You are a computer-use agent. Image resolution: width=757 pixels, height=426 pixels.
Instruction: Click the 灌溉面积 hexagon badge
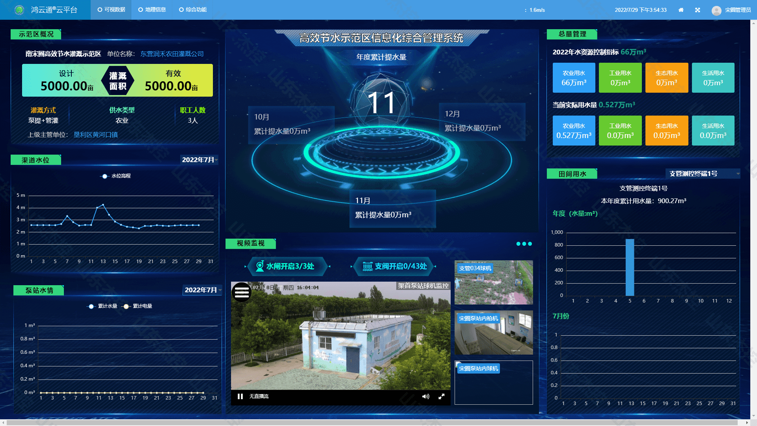[117, 80]
